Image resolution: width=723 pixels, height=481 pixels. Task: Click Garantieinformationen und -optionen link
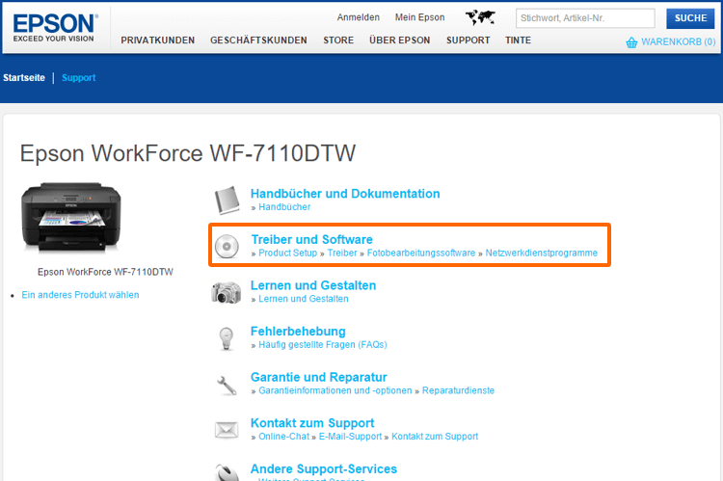click(335, 390)
